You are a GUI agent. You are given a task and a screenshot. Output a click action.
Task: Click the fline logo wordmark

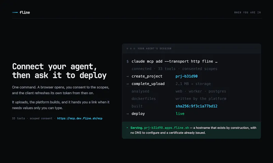25,13
